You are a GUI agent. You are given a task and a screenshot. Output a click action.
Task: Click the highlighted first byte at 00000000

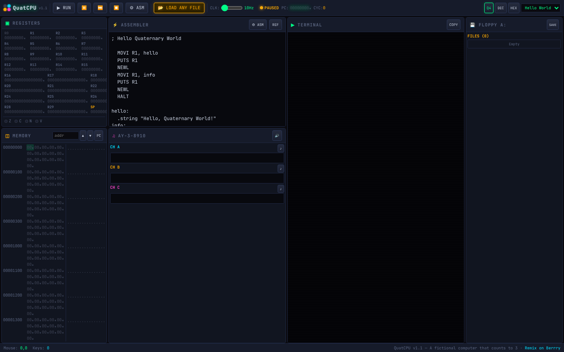coord(30,148)
